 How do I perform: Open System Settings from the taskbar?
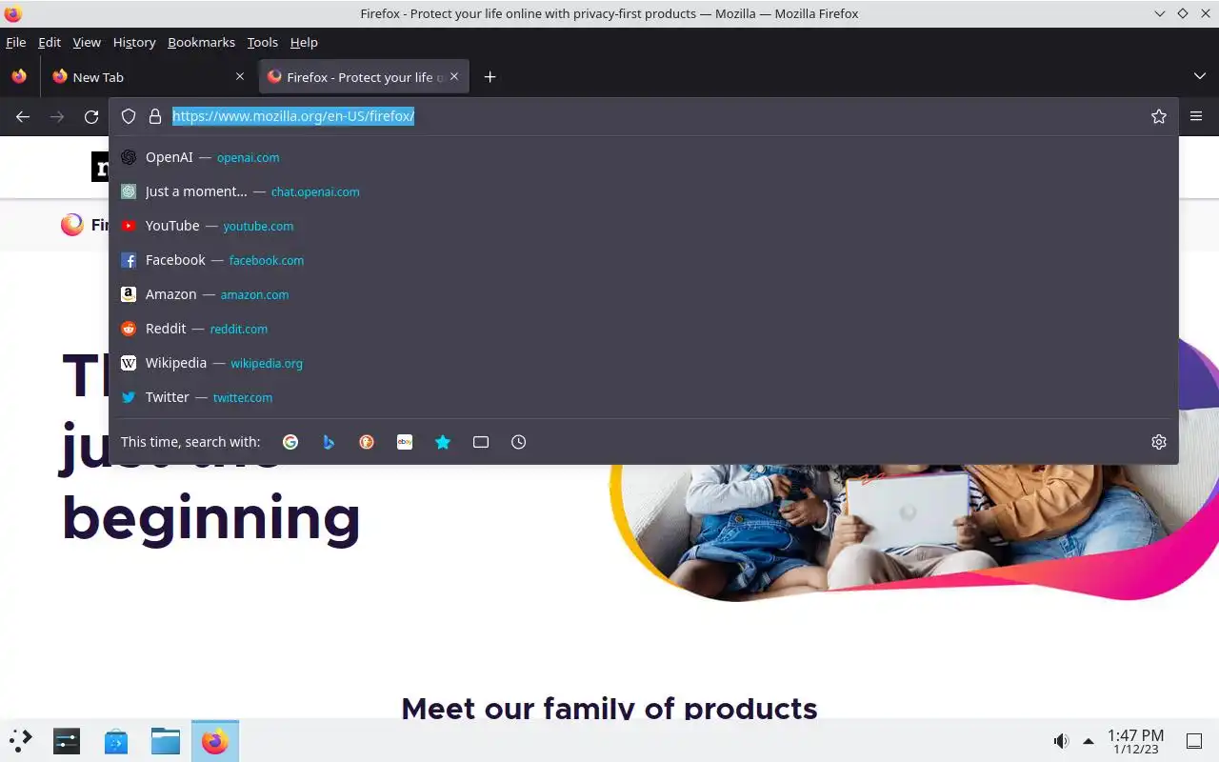[x=67, y=740]
